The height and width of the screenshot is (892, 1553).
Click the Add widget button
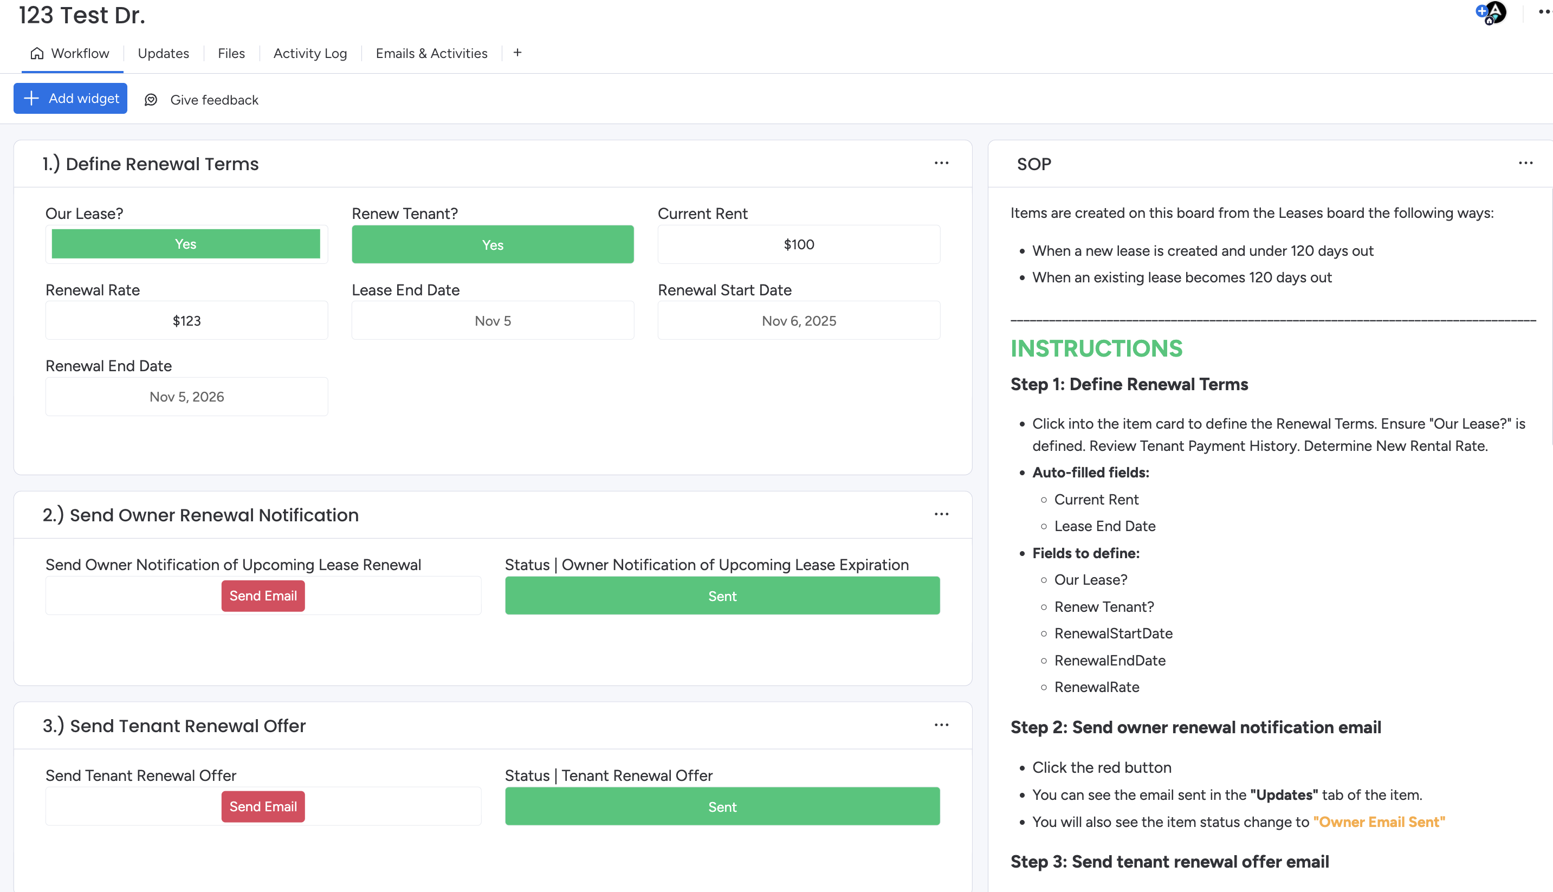click(70, 99)
